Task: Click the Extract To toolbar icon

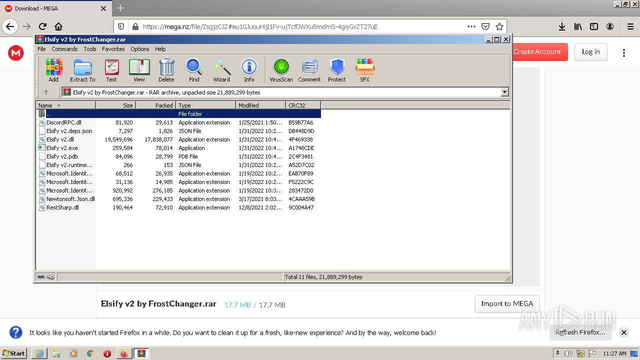Action: pos(82,70)
